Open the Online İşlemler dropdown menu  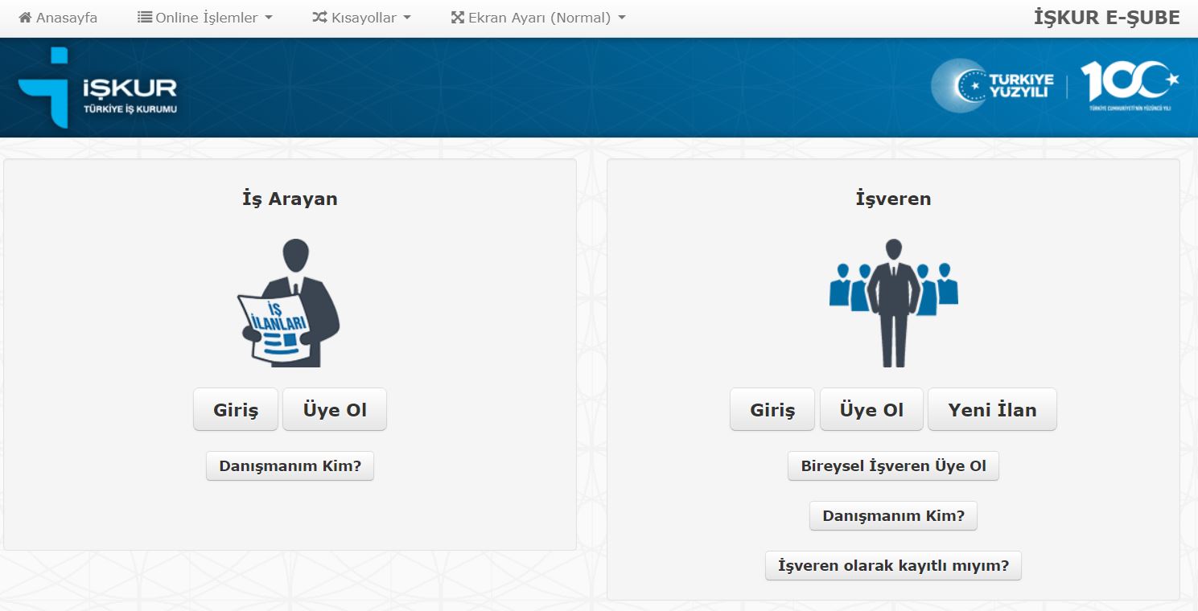point(205,18)
